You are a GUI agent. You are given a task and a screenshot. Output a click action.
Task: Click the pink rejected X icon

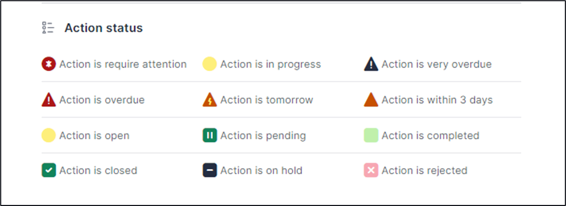click(x=371, y=171)
